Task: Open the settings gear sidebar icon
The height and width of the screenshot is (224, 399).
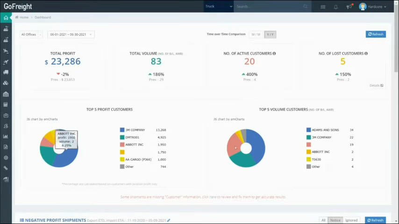Action: coord(6,158)
